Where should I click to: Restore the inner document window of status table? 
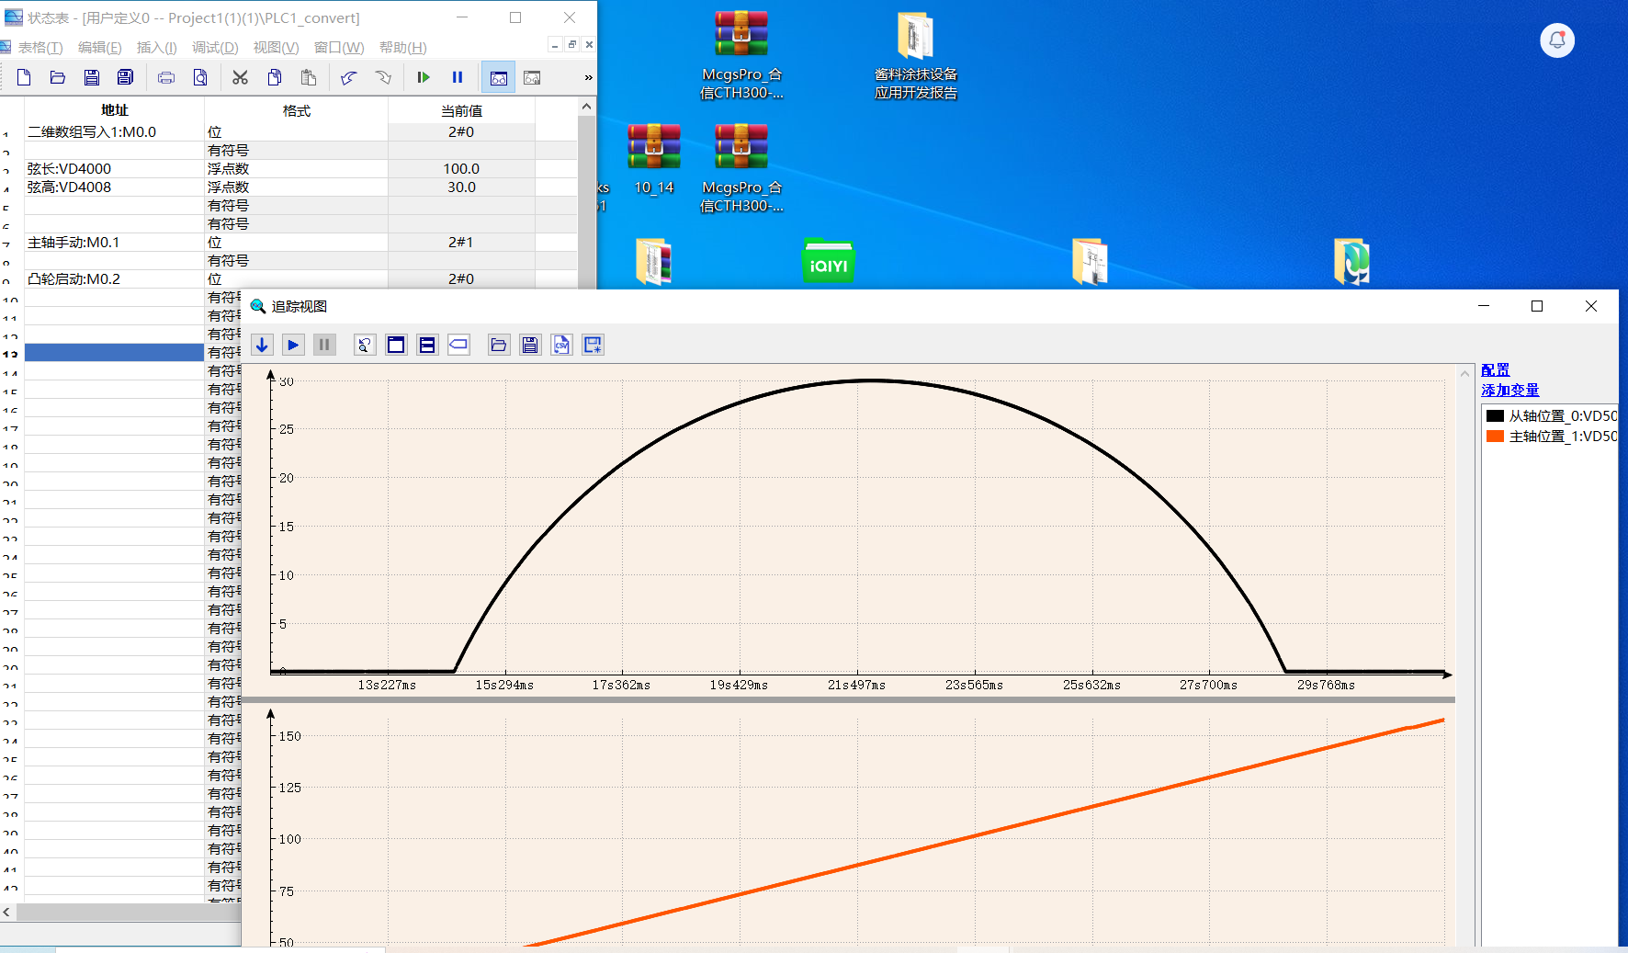click(x=571, y=44)
